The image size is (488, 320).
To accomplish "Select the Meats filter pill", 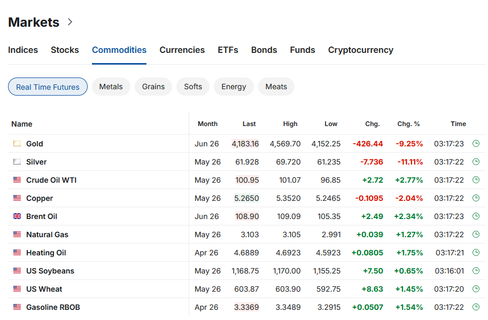I will (276, 87).
